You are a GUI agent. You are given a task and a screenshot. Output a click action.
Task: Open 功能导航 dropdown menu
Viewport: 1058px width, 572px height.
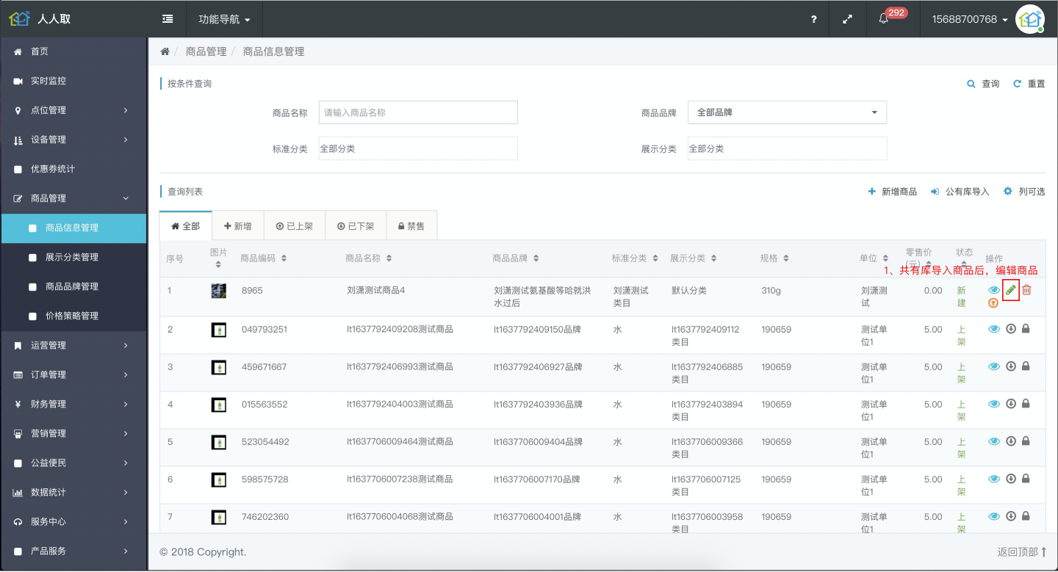click(x=224, y=19)
